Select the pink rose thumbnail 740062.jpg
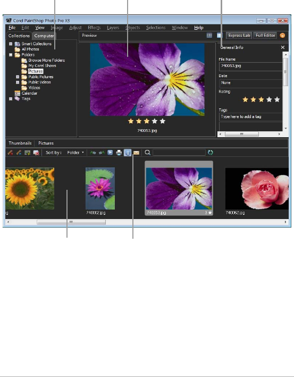This screenshot has width=294, height=377. 257,188
